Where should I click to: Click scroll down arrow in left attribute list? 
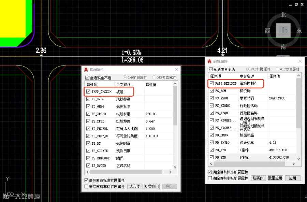[175, 167]
